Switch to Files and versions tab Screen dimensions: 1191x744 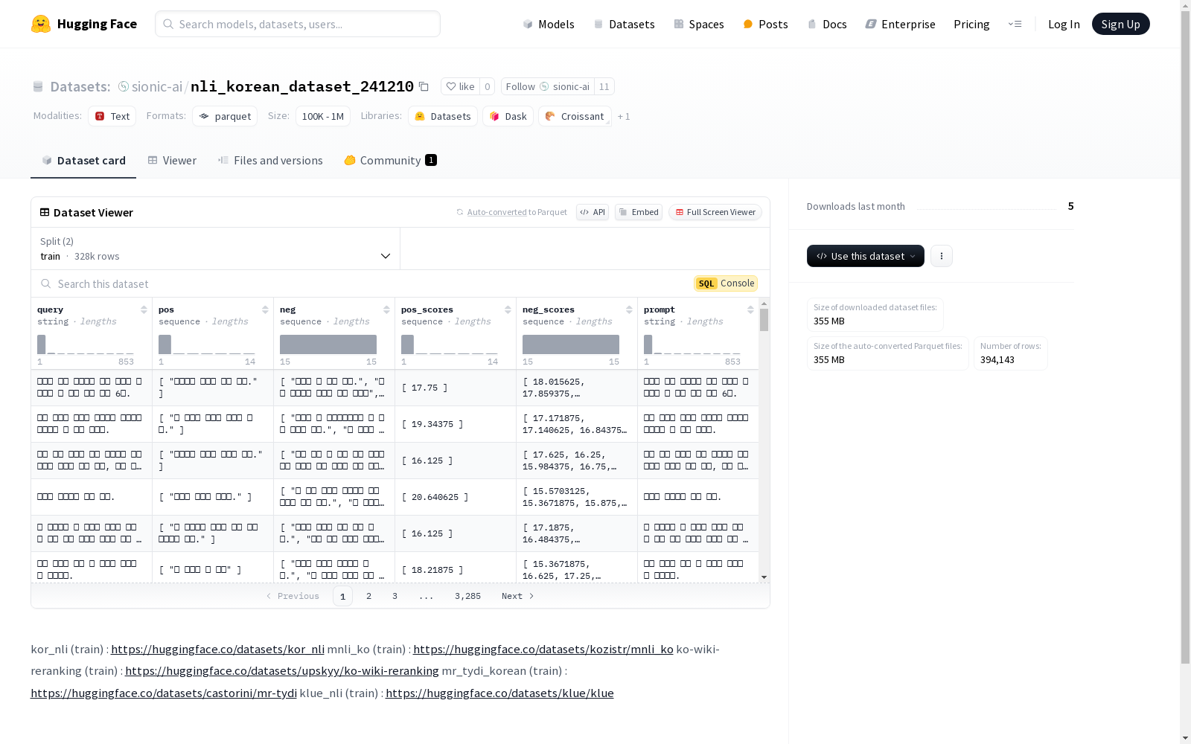(x=270, y=160)
